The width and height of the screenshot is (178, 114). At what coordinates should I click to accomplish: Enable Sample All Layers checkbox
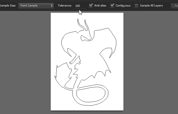136,6
